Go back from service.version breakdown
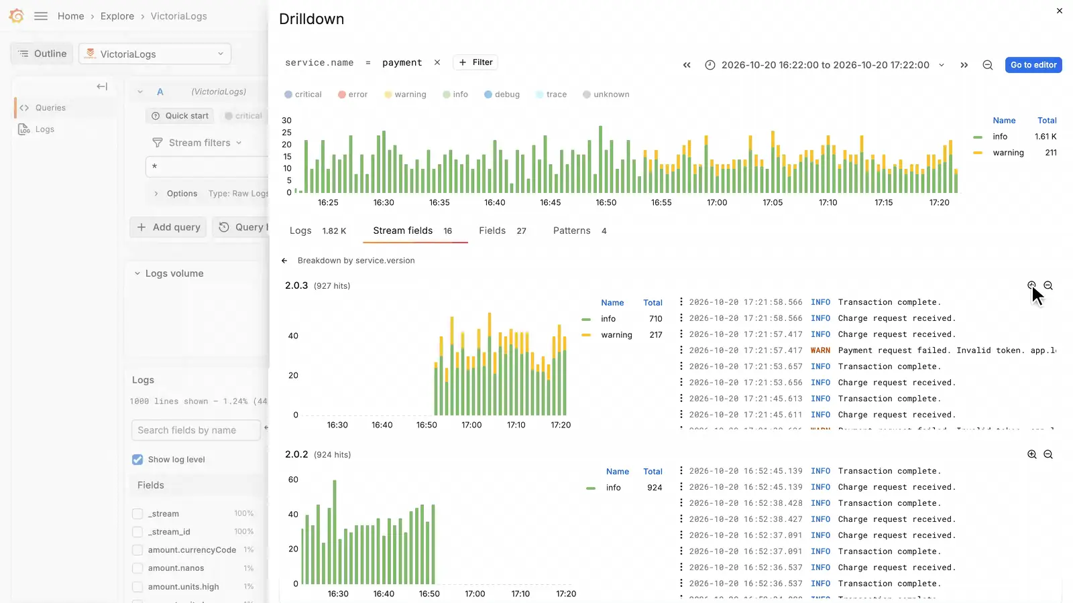The height and width of the screenshot is (603, 1073). (x=284, y=261)
